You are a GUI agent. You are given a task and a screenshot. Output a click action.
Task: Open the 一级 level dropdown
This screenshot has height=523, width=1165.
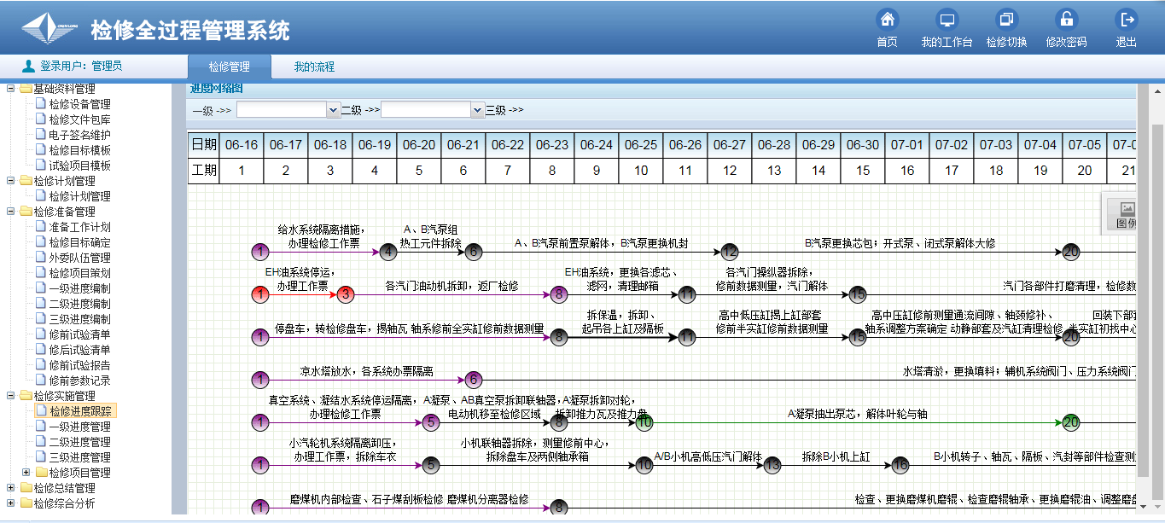coord(333,110)
